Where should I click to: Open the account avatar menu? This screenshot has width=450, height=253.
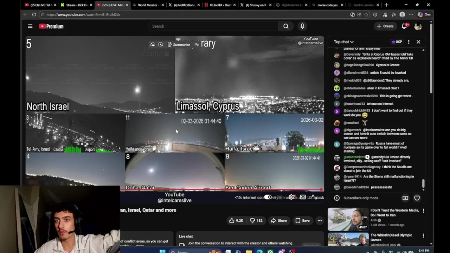click(418, 26)
